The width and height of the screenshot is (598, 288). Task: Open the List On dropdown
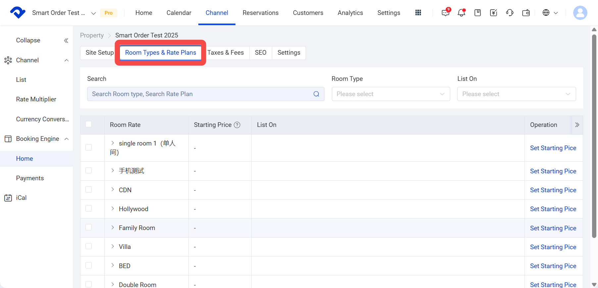point(517,94)
